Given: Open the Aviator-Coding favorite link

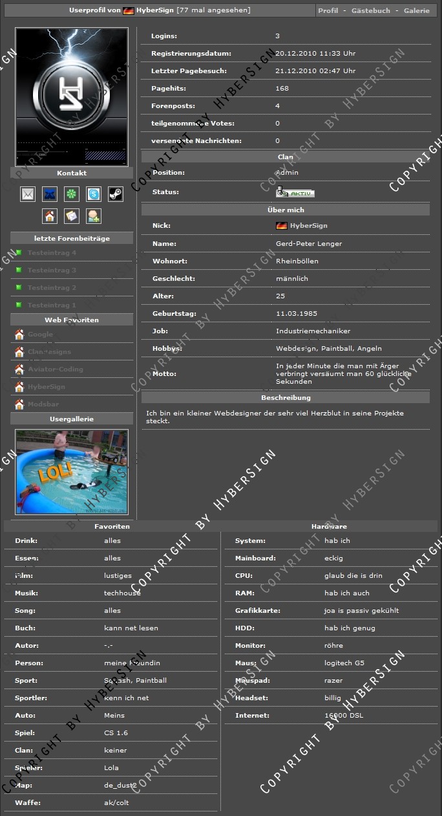Looking at the screenshot, I should coord(55,369).
